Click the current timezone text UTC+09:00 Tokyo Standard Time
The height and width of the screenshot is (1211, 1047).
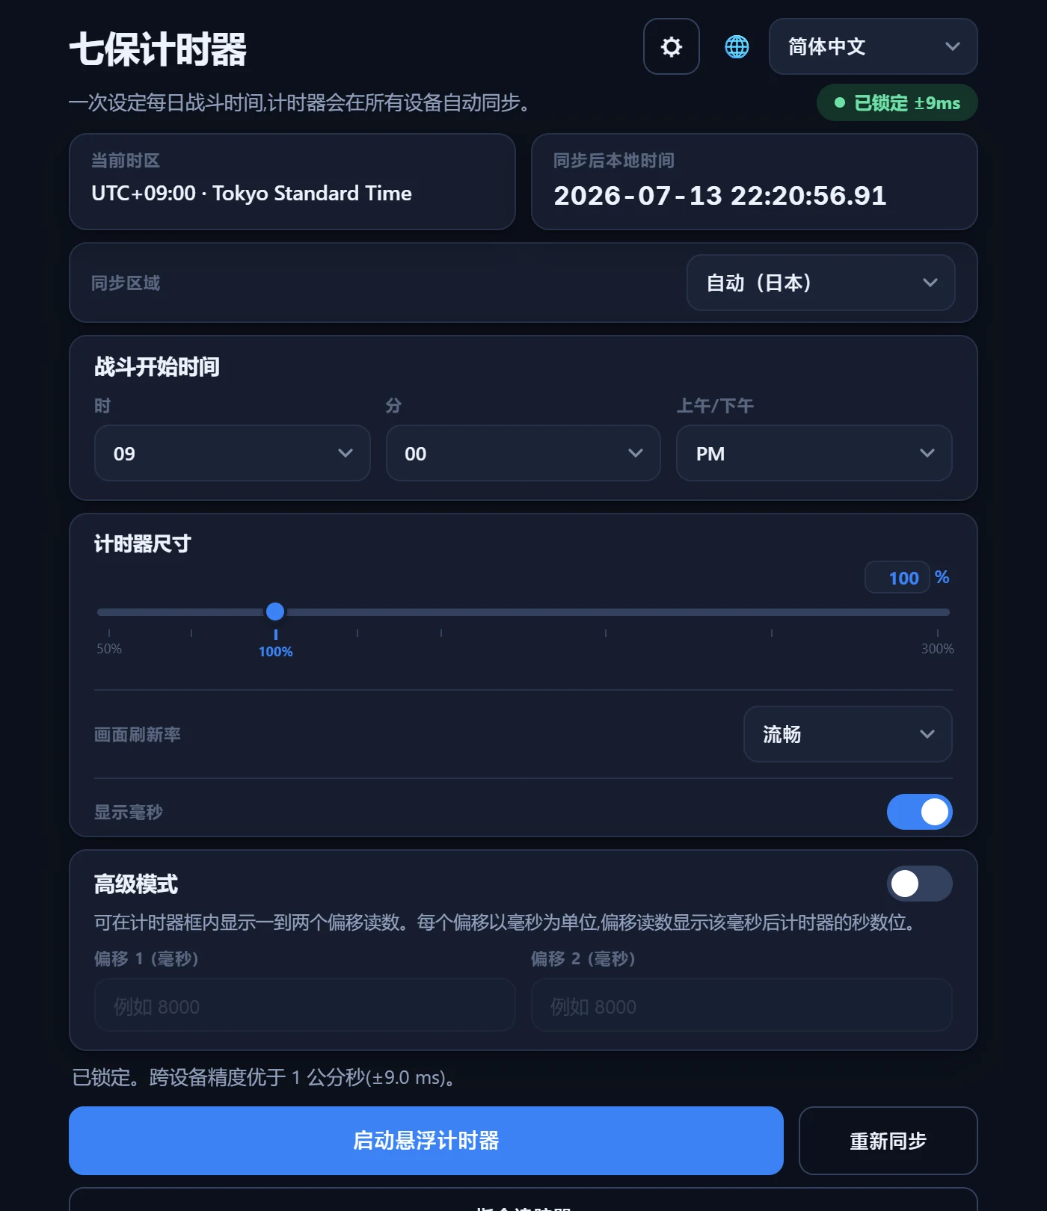click(x=251, y=193)
